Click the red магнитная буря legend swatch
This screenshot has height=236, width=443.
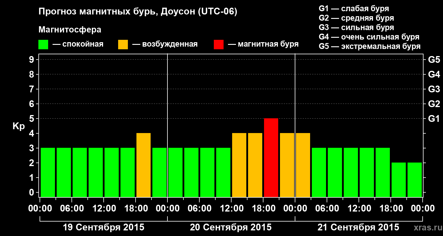[219, 45]
